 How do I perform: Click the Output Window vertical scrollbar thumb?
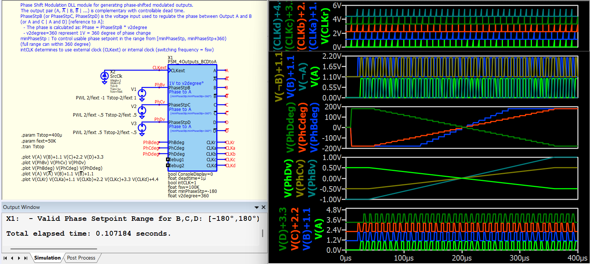tap(263, 233)
